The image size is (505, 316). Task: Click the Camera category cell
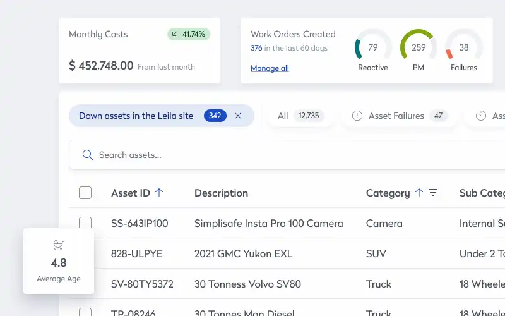coord(384,224)
